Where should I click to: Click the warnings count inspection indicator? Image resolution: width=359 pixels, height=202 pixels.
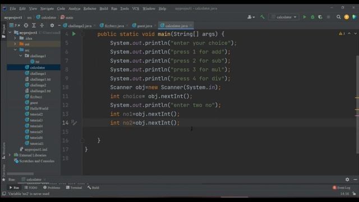coord(342,34)
